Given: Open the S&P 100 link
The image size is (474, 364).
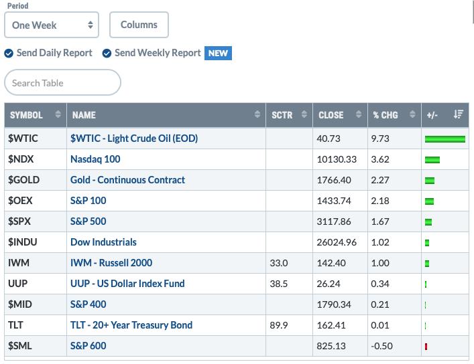Looking at the screenshot, I should click(x=88, y=201).
